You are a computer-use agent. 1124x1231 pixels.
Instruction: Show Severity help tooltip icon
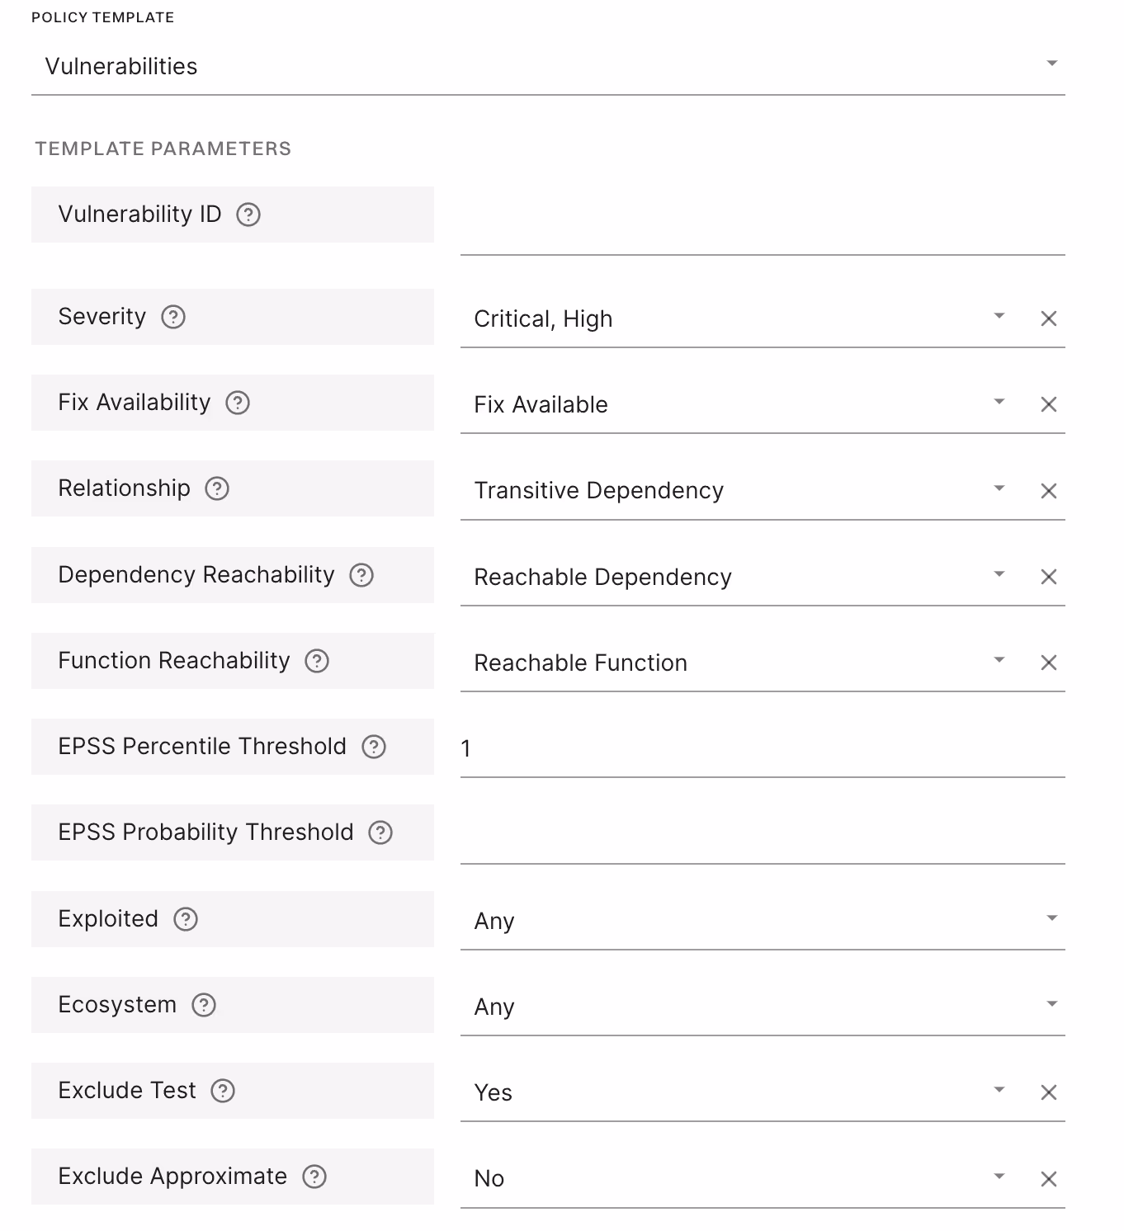tap(173, 317)
